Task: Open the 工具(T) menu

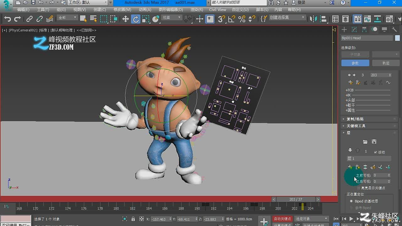Action: pos(43,10)
